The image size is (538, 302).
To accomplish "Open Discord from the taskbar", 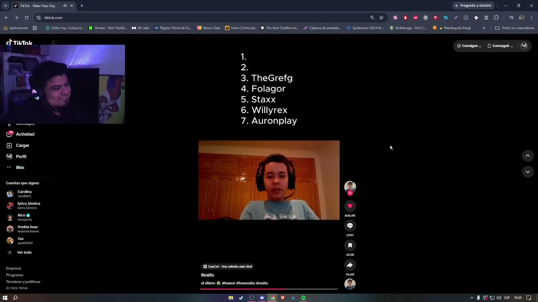I will [262, 298].
